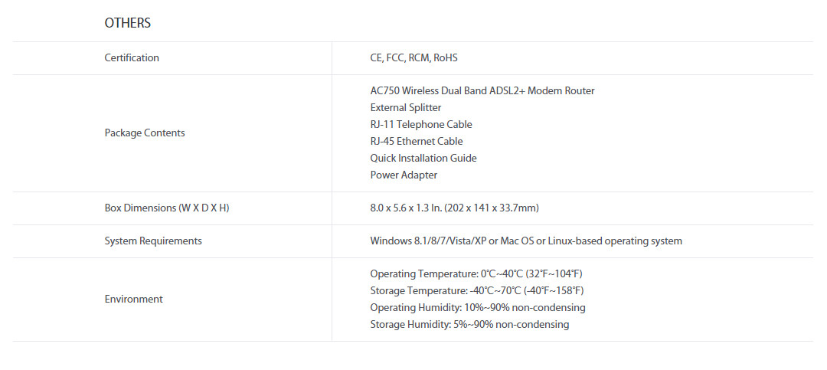Click the Storage Temperature line
827x370 pixels.
pos(476,290)
